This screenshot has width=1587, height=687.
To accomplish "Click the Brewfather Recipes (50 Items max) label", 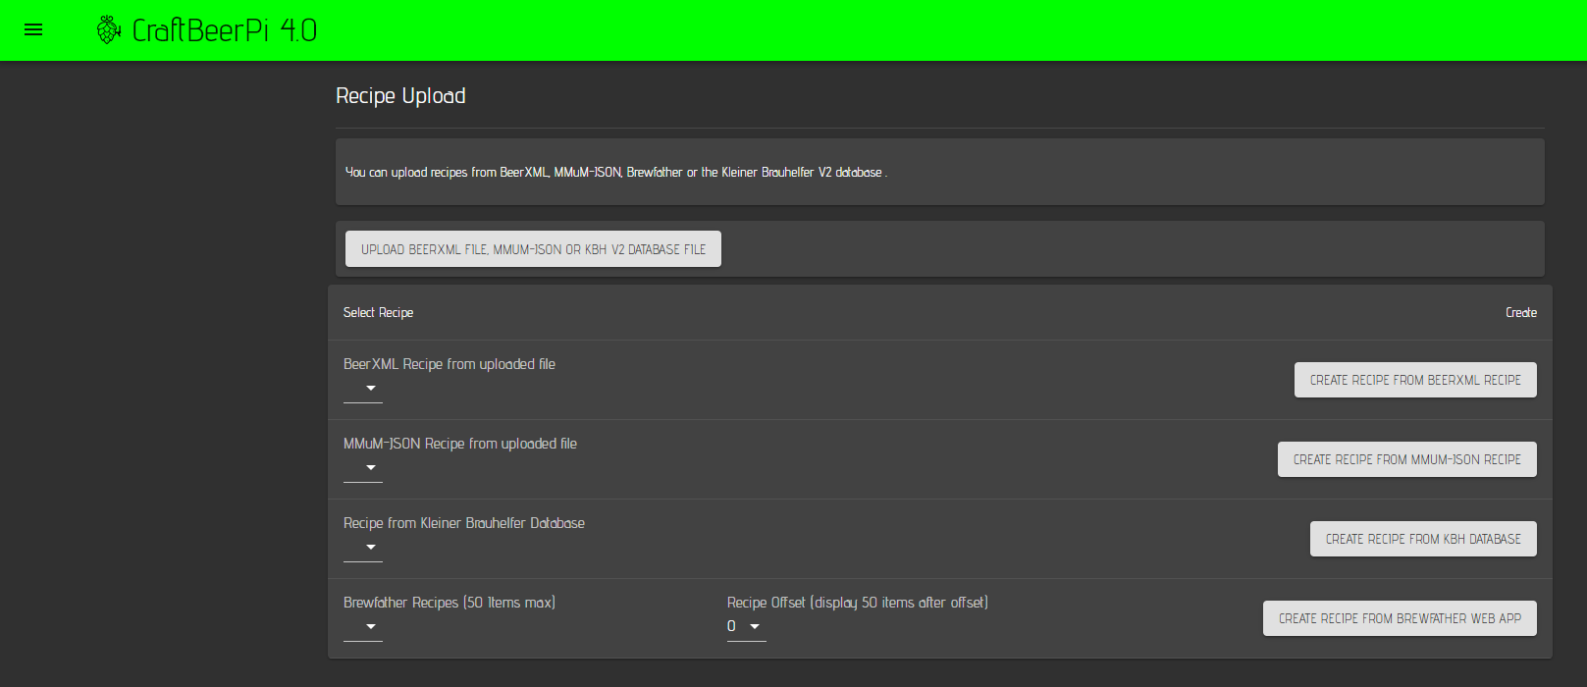I will coord(449,603).
